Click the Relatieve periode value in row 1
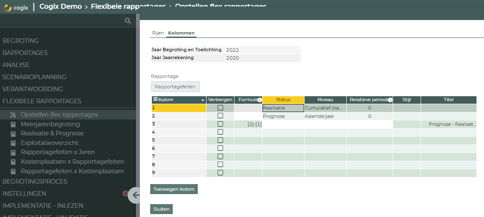The image size is (484, 217). coord(370,108)
